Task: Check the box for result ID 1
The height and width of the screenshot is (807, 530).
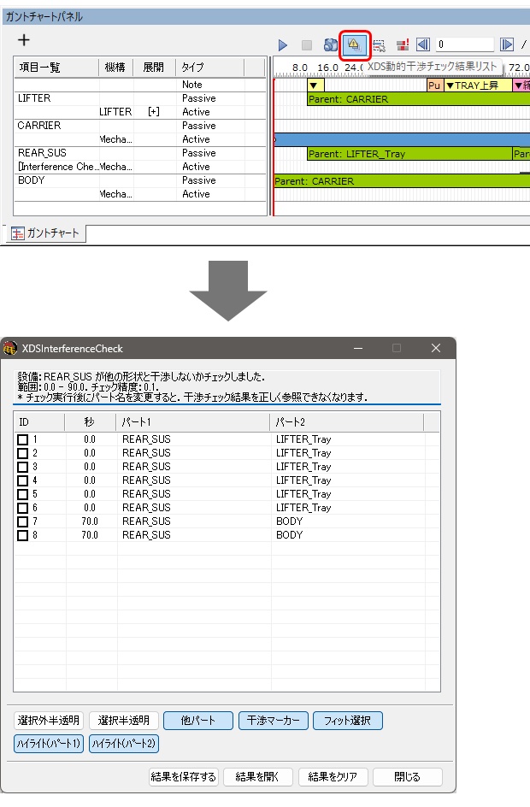Action: click(23, 439)
